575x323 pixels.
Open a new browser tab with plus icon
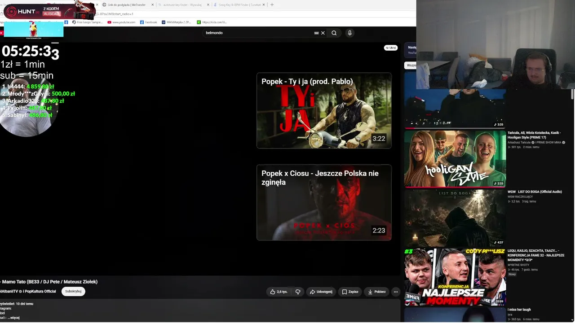[272, 4]
